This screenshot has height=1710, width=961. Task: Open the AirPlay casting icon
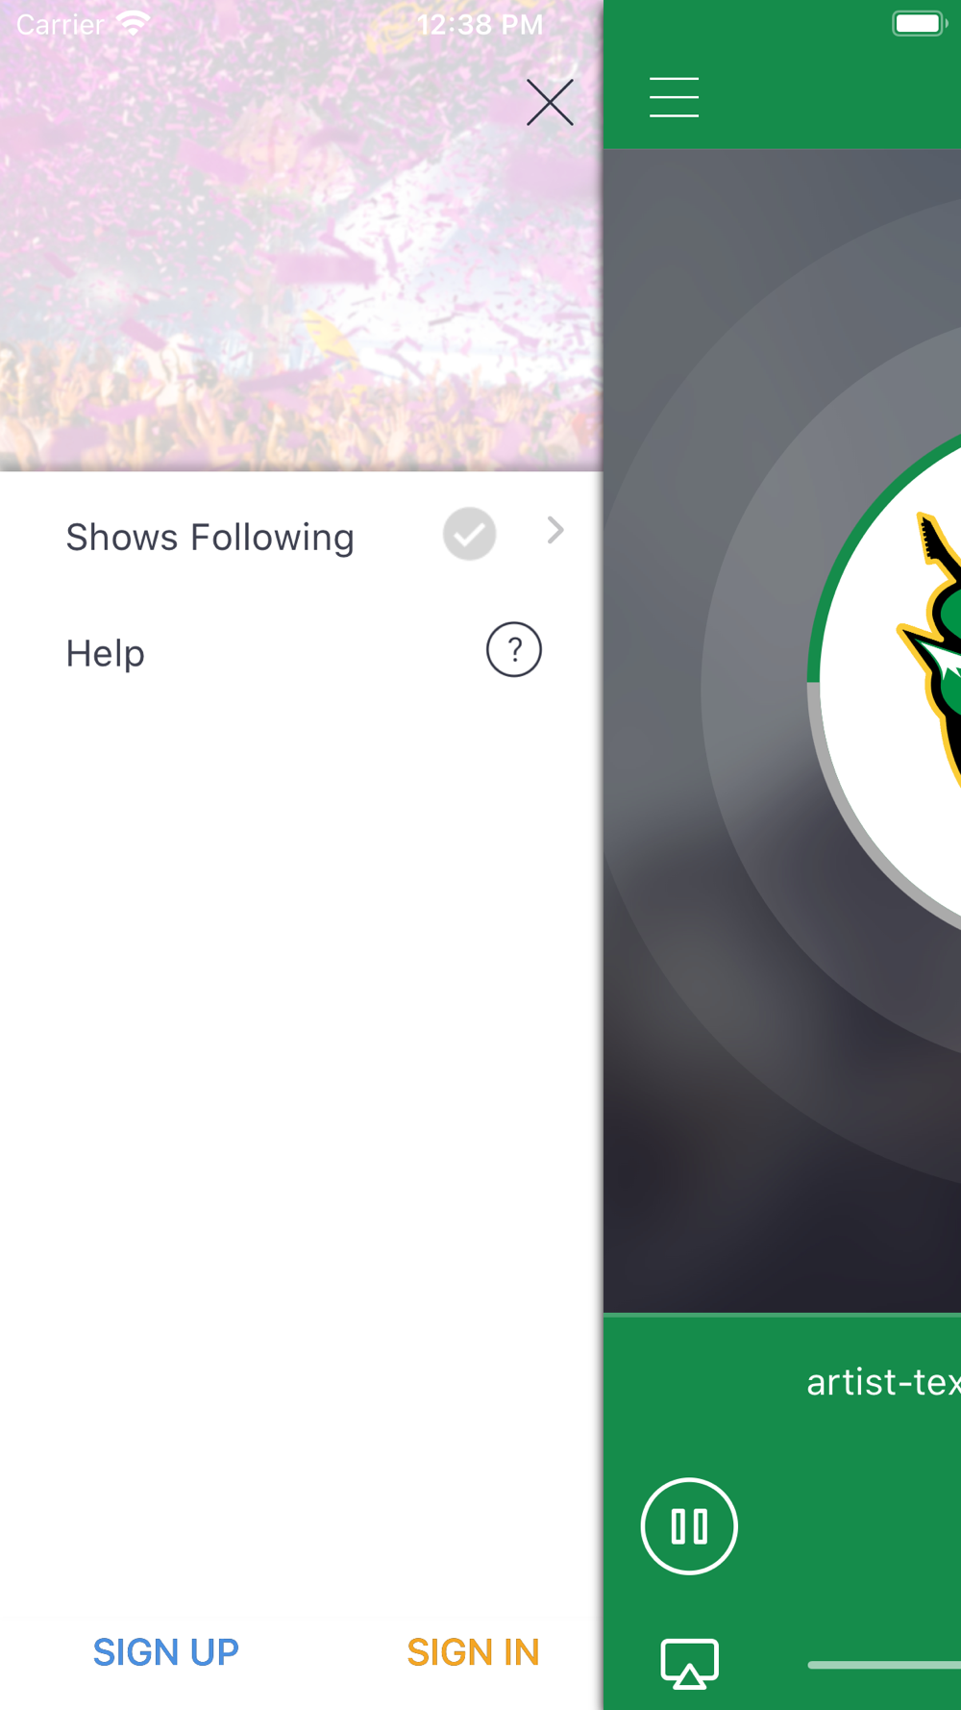689,1664
